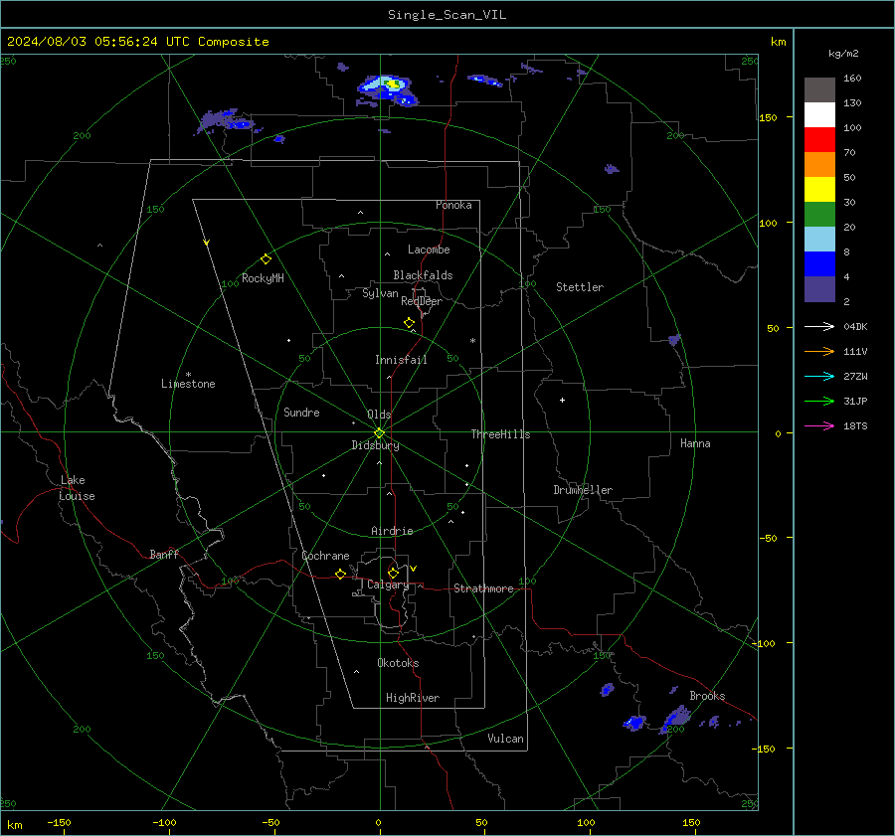Click the Hanna label

tap(695, 443)
